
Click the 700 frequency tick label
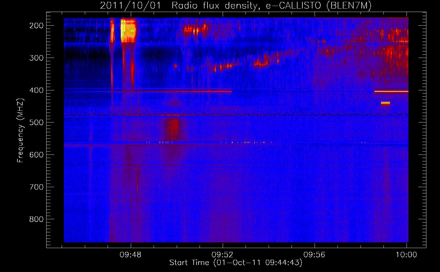tap(36, 187)
